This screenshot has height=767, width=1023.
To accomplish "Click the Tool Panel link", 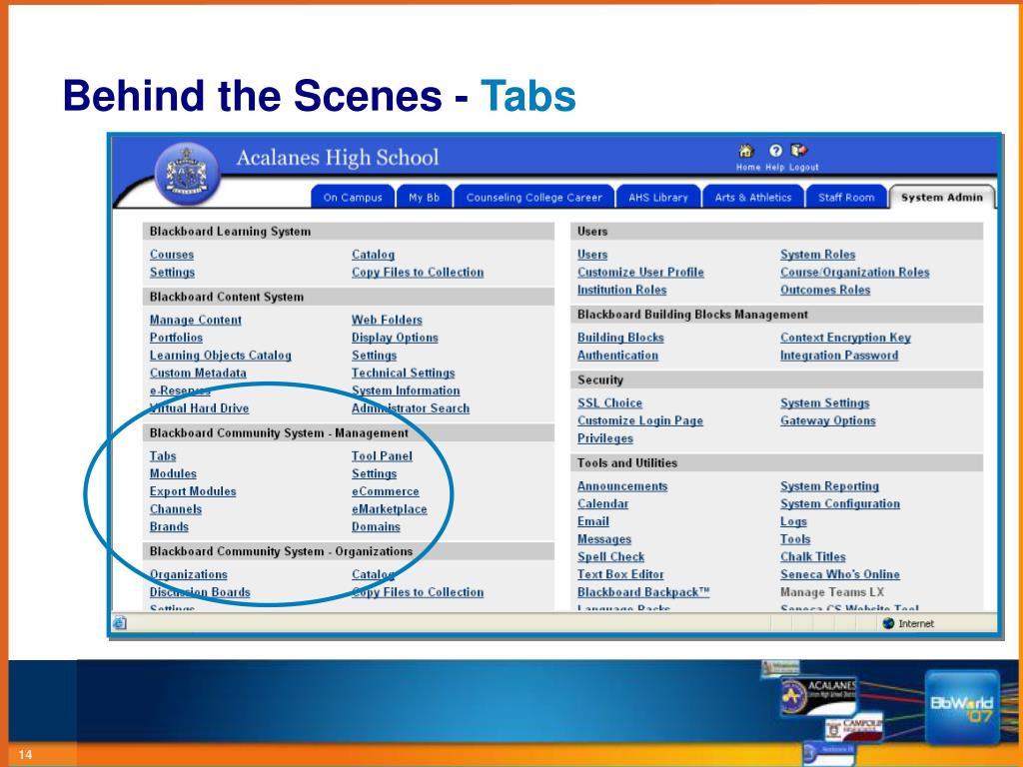I will pyautogui.click(x=382, y=455).
